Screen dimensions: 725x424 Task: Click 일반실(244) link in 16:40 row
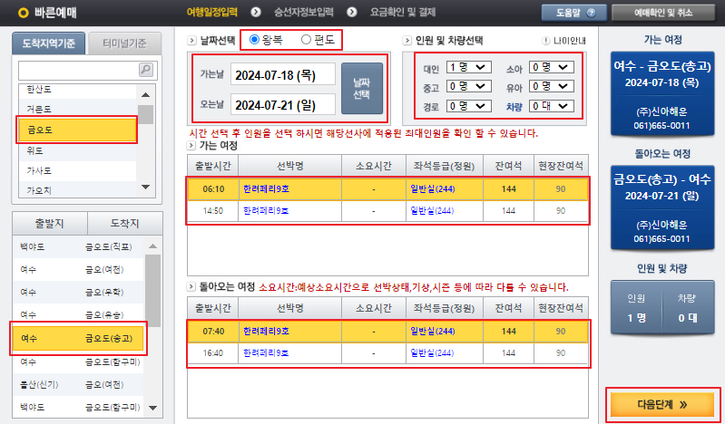point(432,353)
